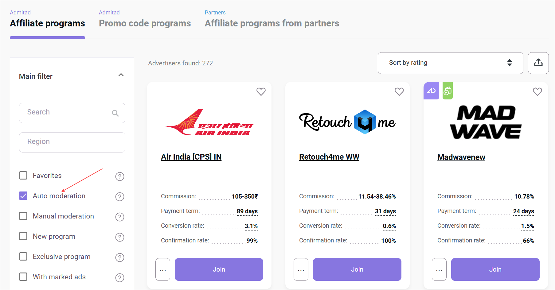Click the export/share icon button
The height and width of the screenshot is (290, 555).
538,63
